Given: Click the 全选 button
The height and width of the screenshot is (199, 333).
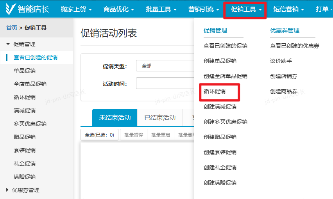Looking at the screenshot, I should click(99, 135).
